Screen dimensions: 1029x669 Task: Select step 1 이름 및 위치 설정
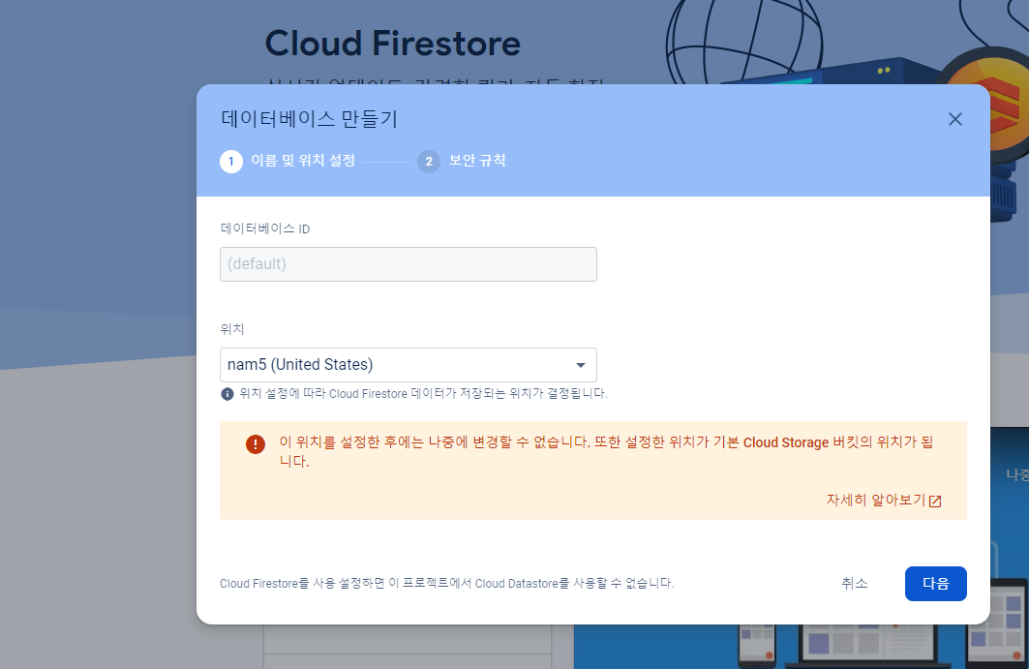pos(288,161)
